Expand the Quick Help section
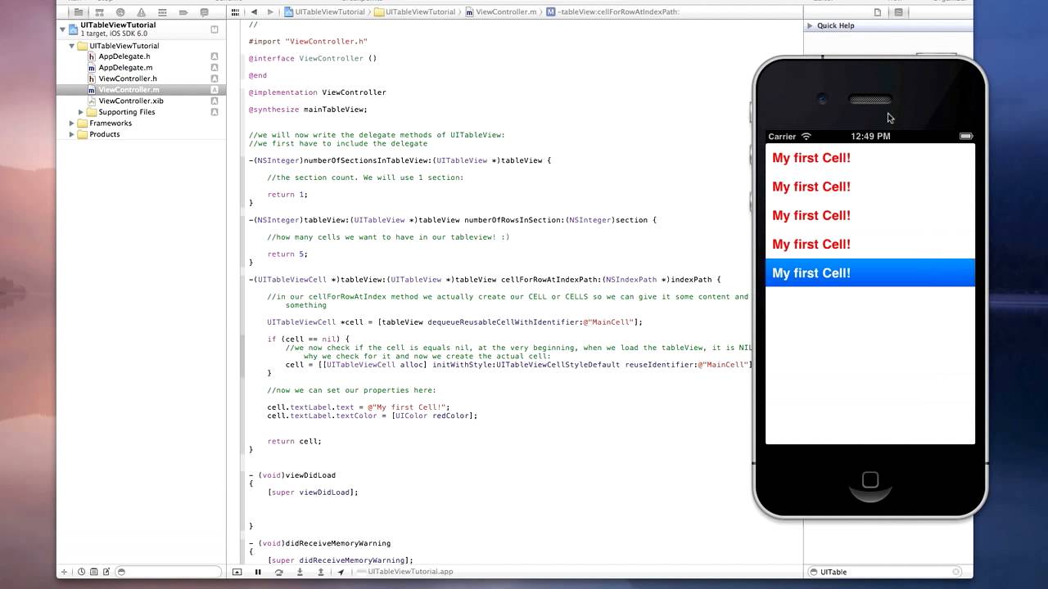The image size is (1048, 589). coord(810,25)
